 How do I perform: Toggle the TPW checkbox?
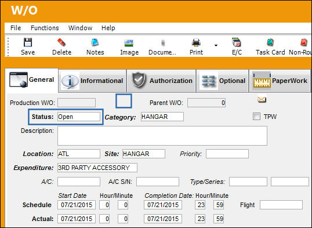coord(256,117)
